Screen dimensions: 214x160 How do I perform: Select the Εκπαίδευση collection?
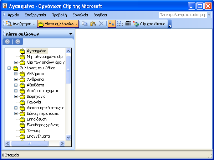37,119
